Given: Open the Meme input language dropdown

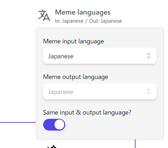Looking at the screenshot, I should pyautogui.click(x=100, y=56).
